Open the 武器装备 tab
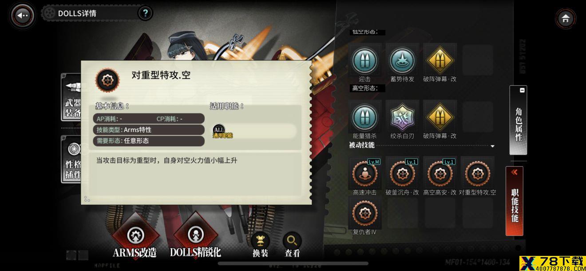586x271 pixels. coord(71,98)
